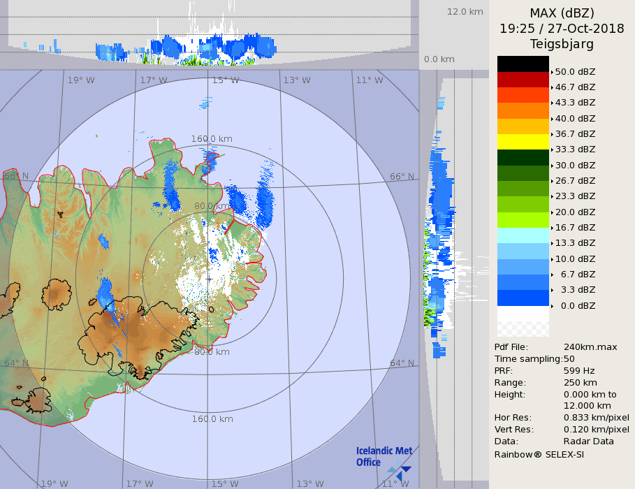The image size is (635, 489).
Task: Click the 599 Hz PRF value
Action: [x=579, y=371]
